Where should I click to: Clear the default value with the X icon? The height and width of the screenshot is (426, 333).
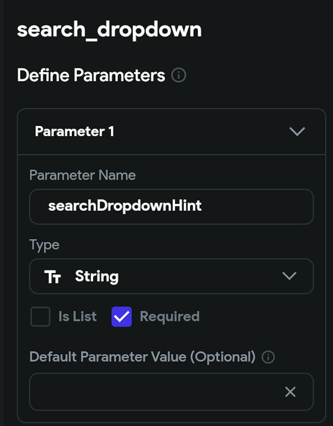pos(290,392)
